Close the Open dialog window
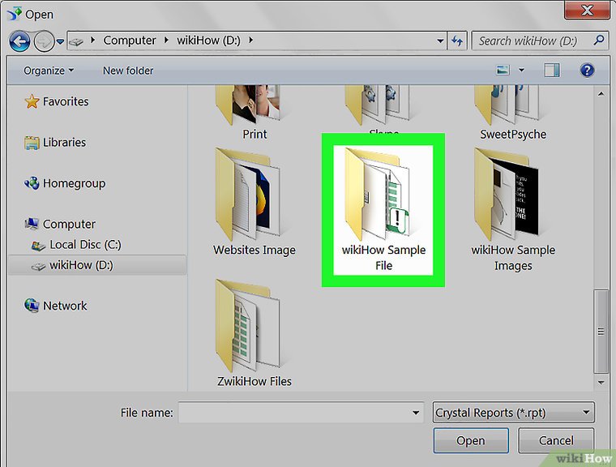Image resolution: width=616 pixels, height=467 pixels. click(587, 10)
